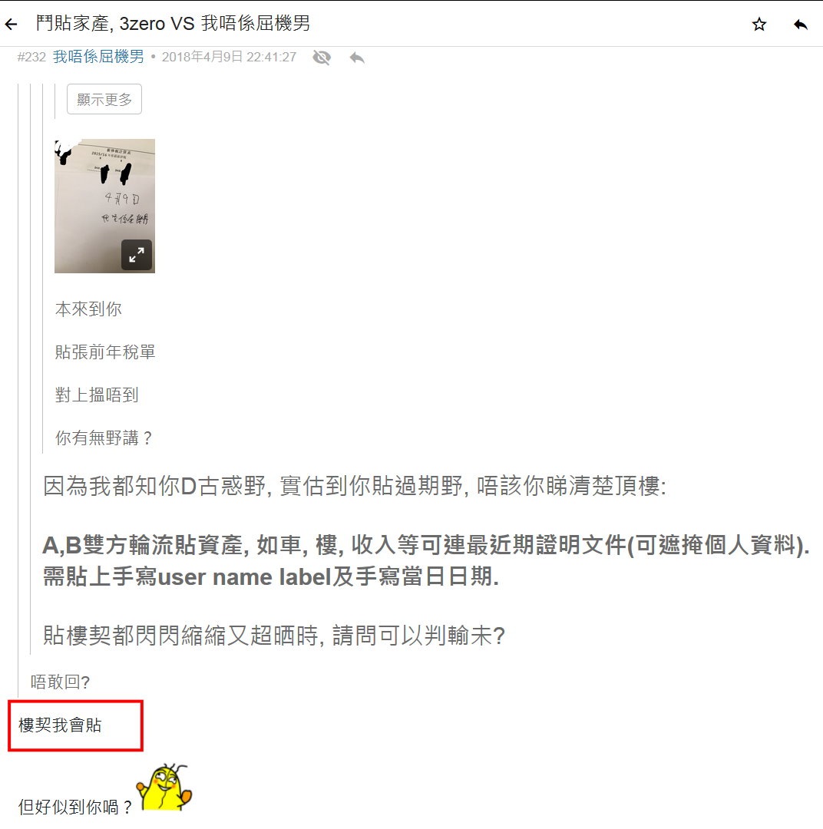Reply to post #232 using the small arrow
The height and width of the screenshot is (829, 823).
[x=357, y=57]
